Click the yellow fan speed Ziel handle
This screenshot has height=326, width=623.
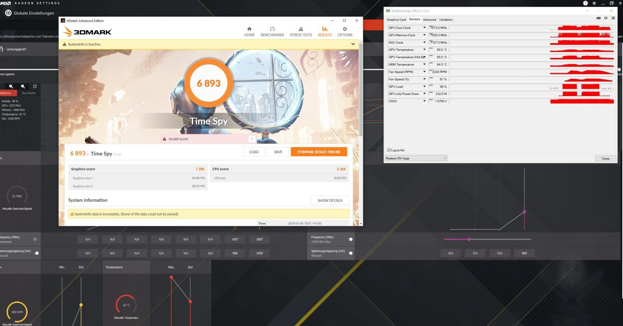pyautogui.click(x=81, y=305)
